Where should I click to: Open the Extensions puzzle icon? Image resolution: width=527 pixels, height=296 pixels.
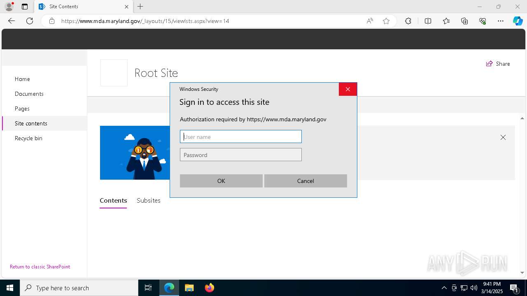tap(408, 21)
